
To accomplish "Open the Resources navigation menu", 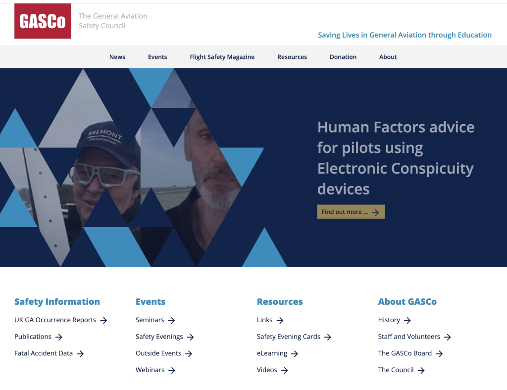I will tap(292, 57).
